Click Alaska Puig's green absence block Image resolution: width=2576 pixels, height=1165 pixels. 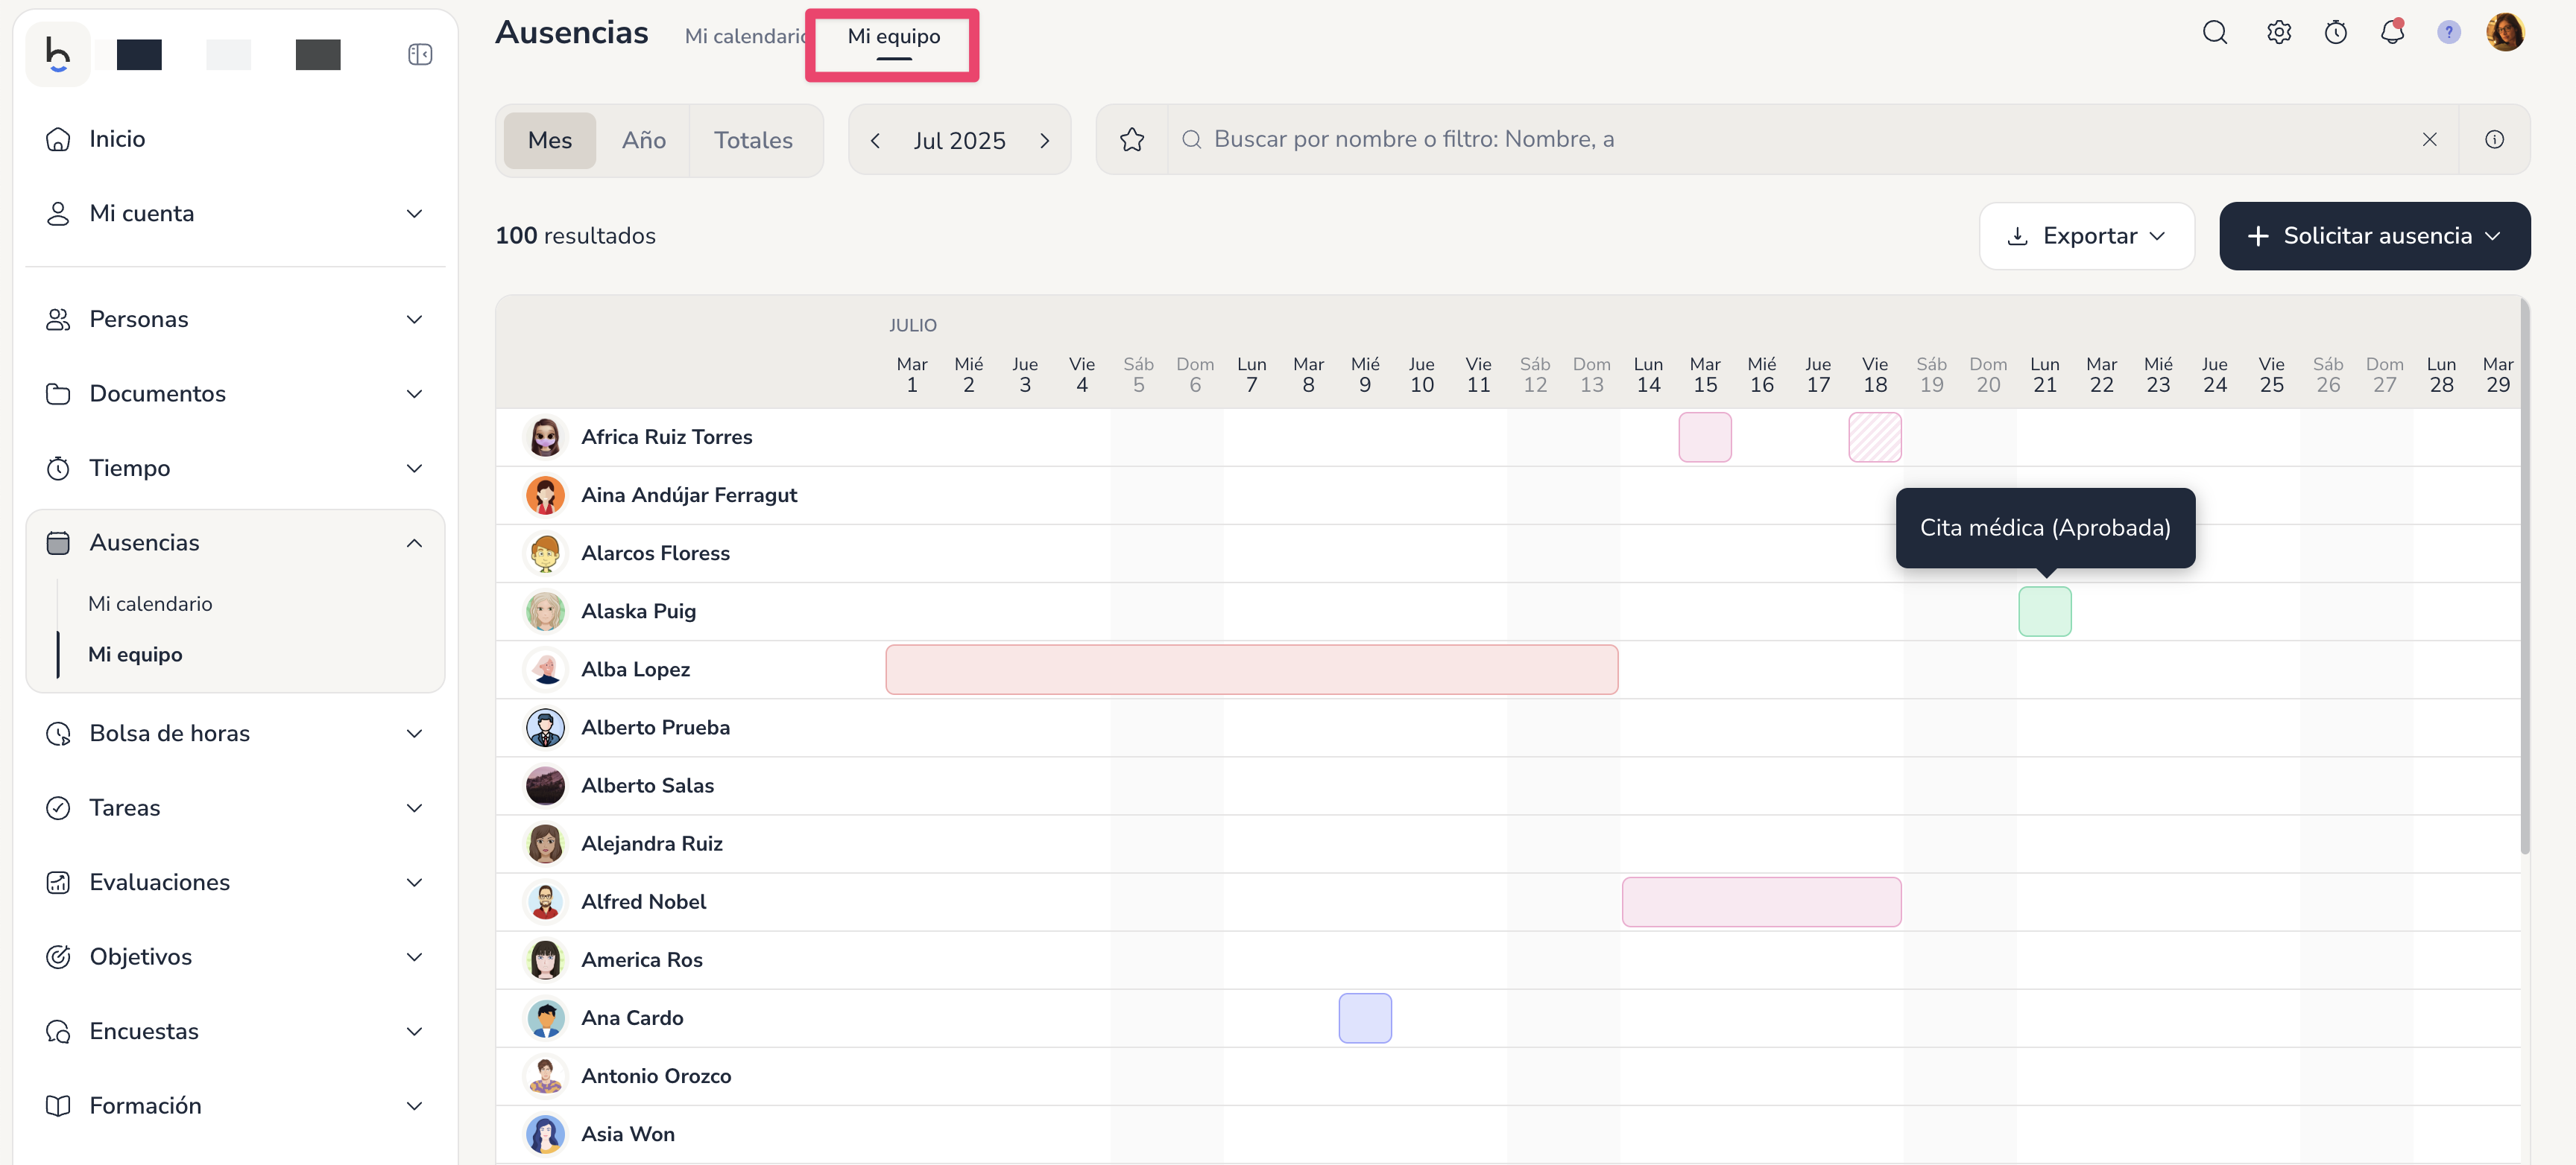[2044, 612]
